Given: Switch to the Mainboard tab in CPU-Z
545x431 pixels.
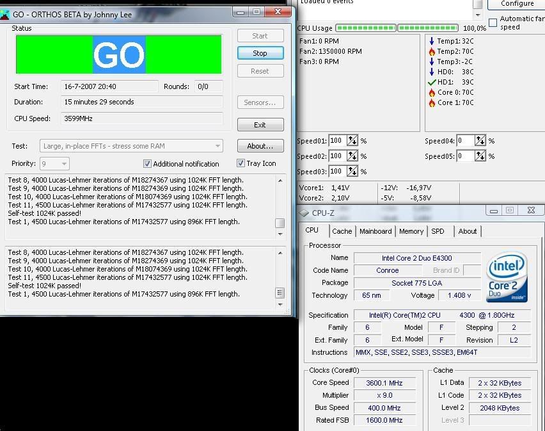Looking at the screenshot, I should pyautogui.click(x=375, y=231).
